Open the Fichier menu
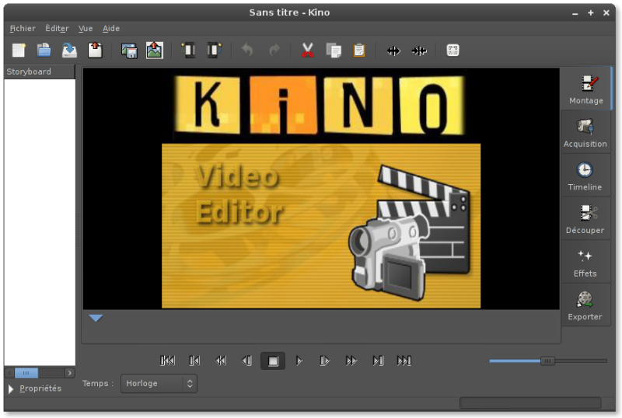Image resolution: width=622 pixels, height=418 pixels. 23,29
